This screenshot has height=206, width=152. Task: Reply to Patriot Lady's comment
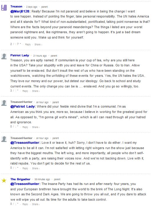25,91
